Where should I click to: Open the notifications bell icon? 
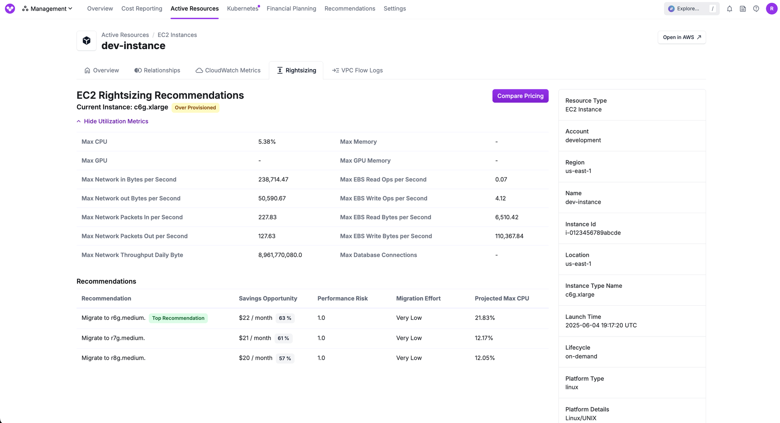coord(729,9)
